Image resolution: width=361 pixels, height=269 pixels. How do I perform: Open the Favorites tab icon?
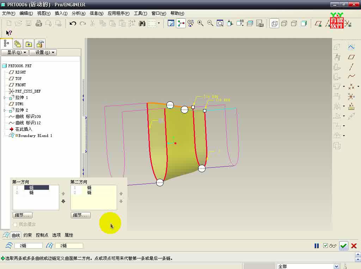click(29, 44)
